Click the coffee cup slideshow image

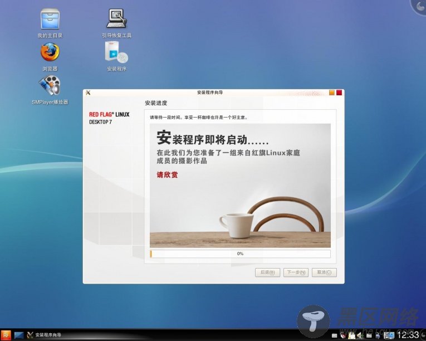pos(240,186)
